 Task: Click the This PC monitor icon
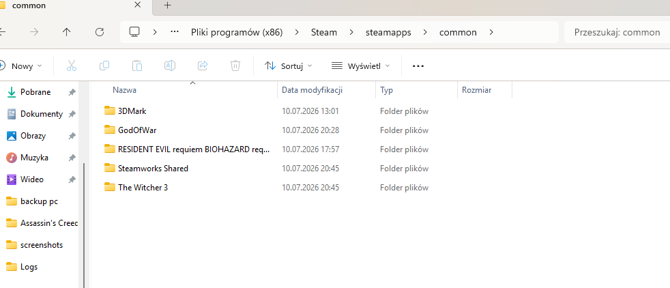(x=134, y=32)
